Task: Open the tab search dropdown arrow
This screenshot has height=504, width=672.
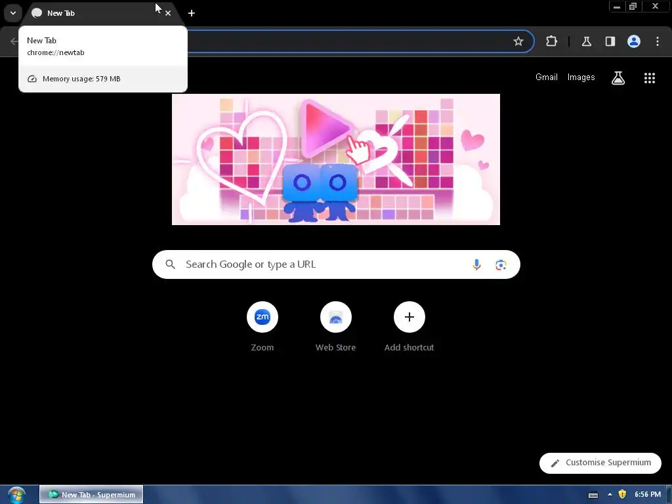Action: [x=13, y=13]
